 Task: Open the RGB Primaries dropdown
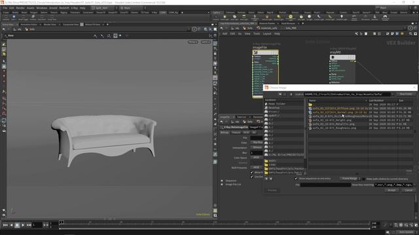tap(256, 167)
